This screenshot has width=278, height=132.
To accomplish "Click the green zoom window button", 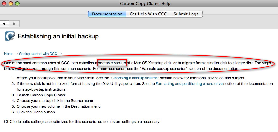I will pyautogui.click(x=17, y=3).
